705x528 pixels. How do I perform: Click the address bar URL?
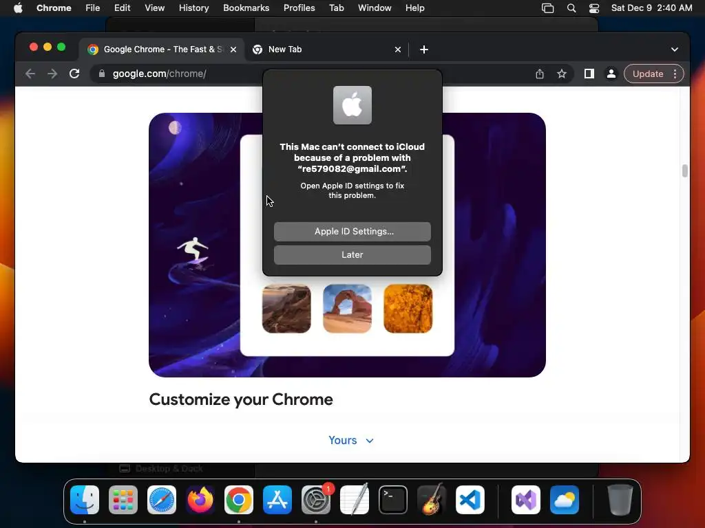(159, 74)
